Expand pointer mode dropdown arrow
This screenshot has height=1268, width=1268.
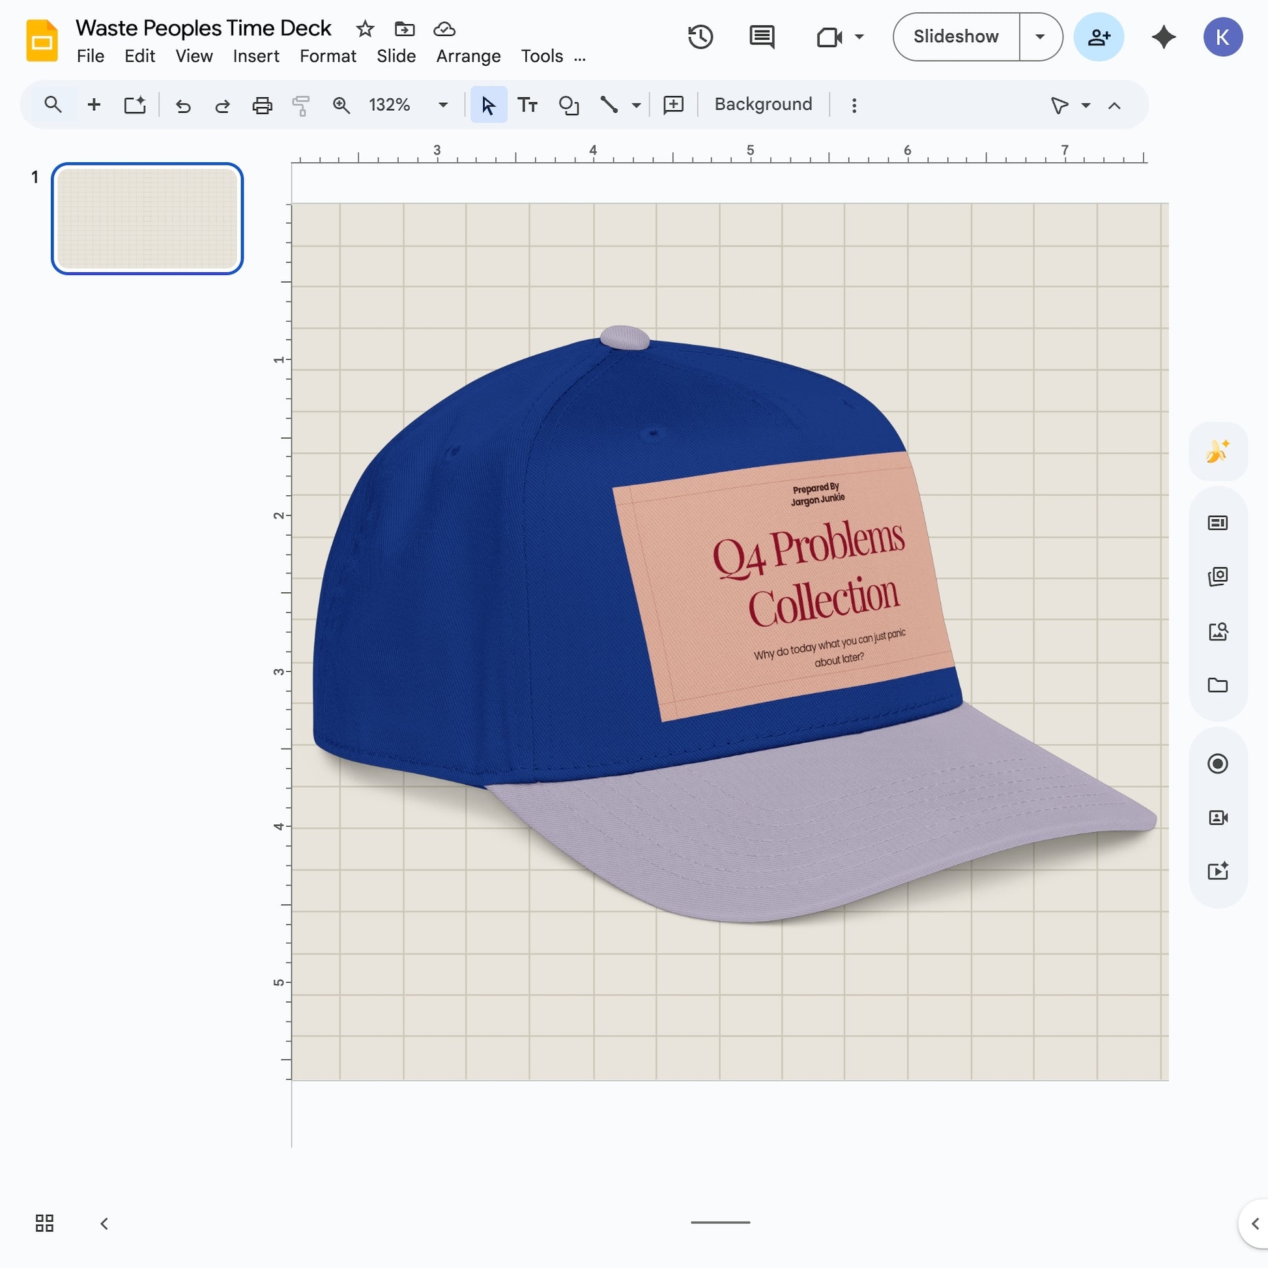(x=1086, y=106)
